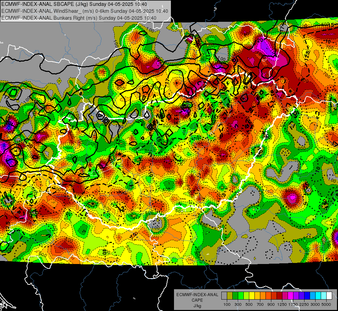Pick the brick red swatch after 900
The width and height of the screenshot is (338, 311).
tap(274, 296)
